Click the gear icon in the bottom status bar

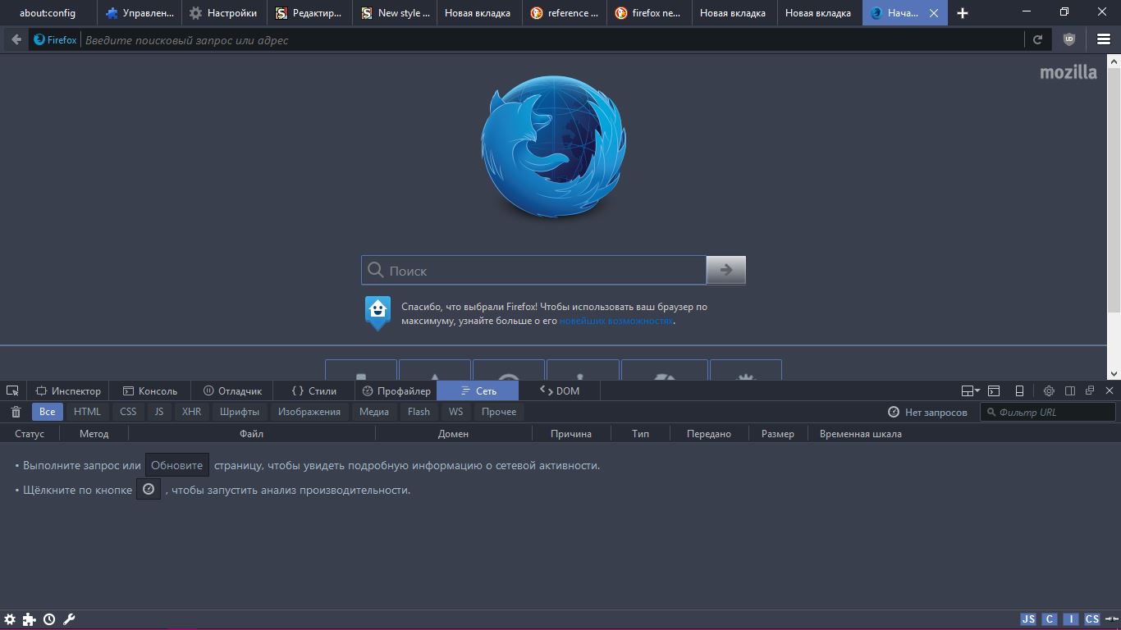tap(10, 619)
